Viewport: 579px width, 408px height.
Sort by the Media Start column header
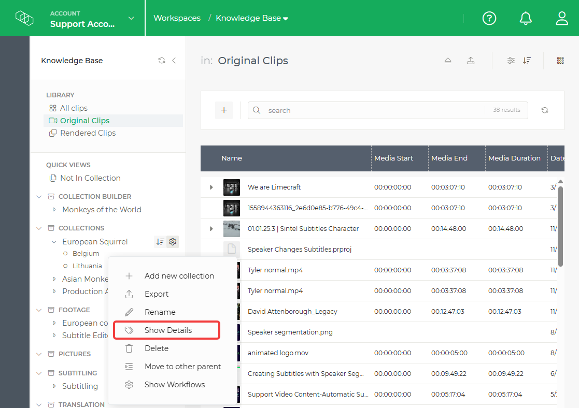point(393,158)
